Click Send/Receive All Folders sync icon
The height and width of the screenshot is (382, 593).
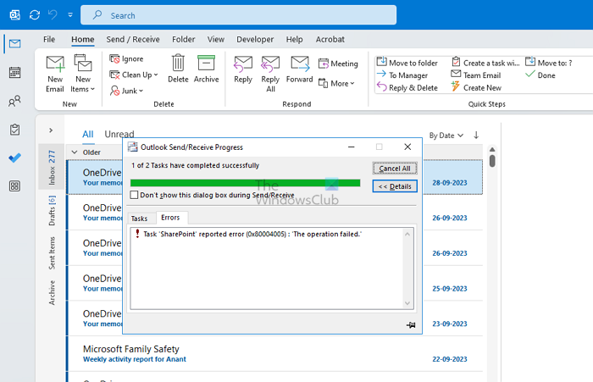tap(35, 15)
